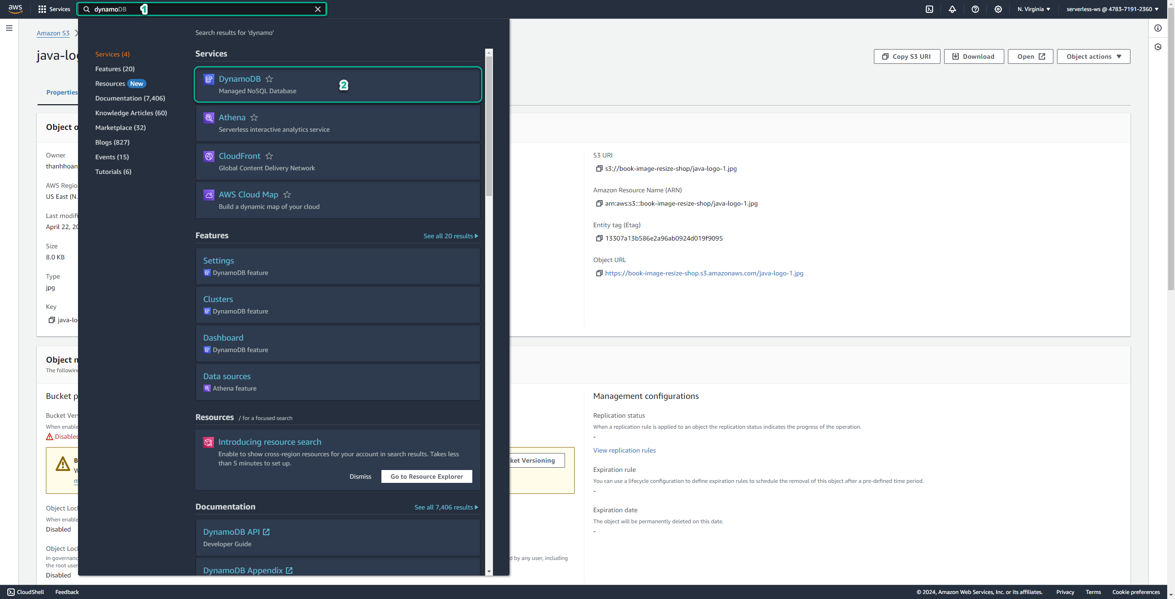
Task: Open the object in new tab
Action: 1030,56
